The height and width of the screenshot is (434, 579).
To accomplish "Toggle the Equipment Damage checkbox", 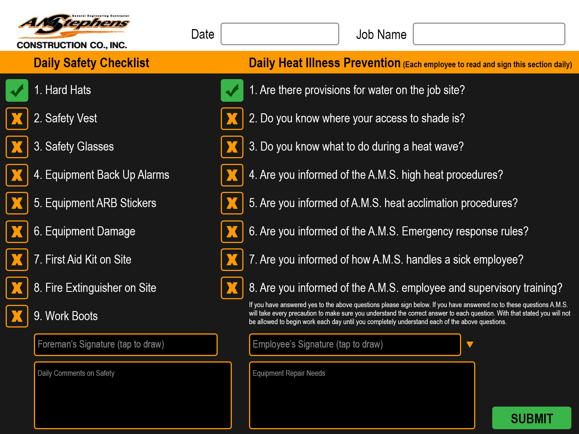I will 17,232.
